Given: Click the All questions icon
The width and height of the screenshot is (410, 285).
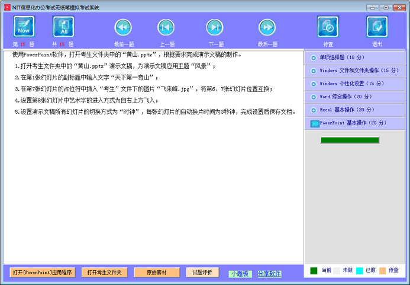Looking at the screenshot, I should (x=63, y=27).
